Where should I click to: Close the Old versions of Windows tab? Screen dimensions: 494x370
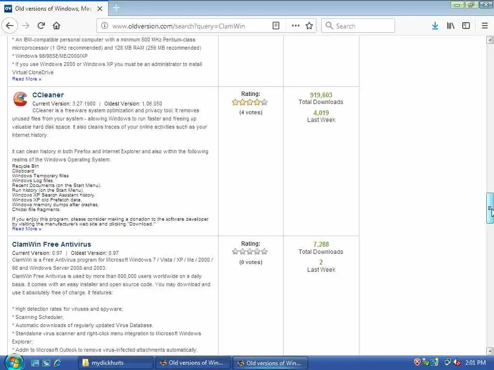click(100, 9)
